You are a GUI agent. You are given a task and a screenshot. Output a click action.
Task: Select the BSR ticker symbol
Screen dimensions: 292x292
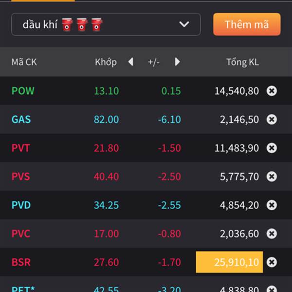pos(21,262)
